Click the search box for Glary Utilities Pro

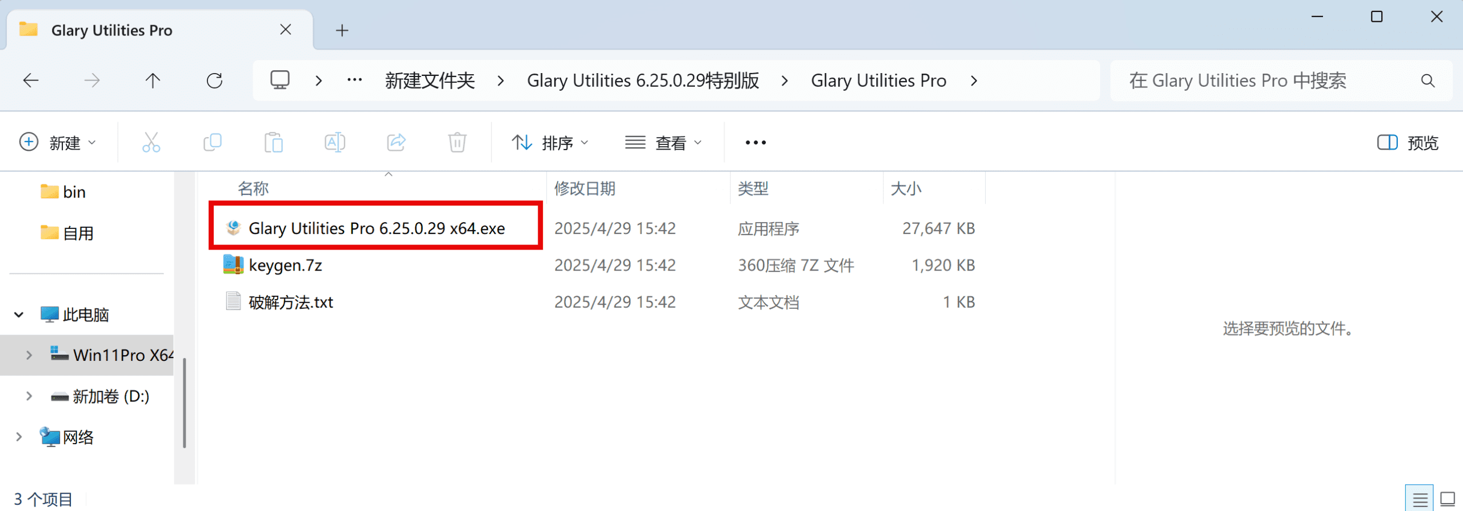pos(1269,81)
